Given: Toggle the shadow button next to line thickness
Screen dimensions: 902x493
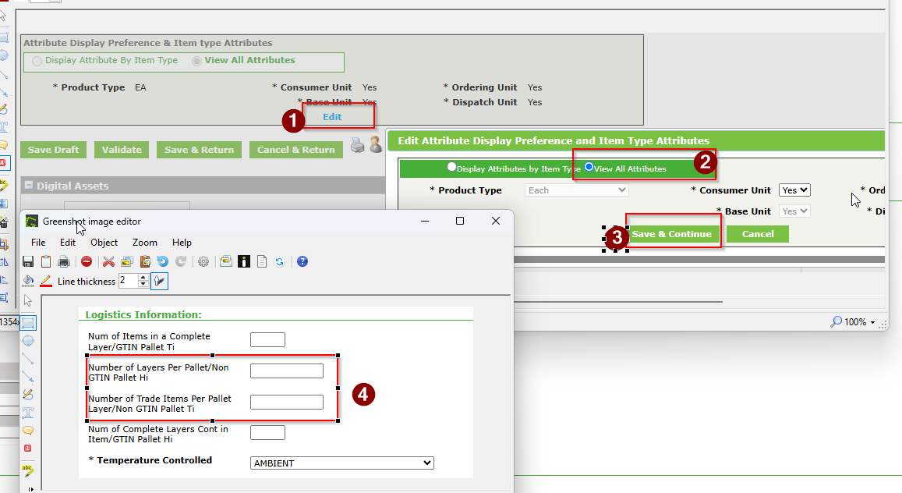Looking at the screenshot, I should (159, 281).
